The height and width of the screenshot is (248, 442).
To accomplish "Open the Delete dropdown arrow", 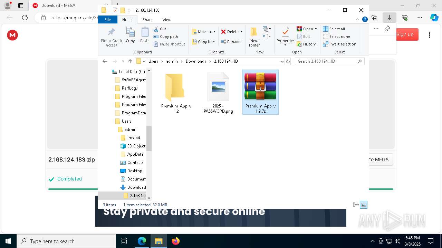I will (241, 32).
